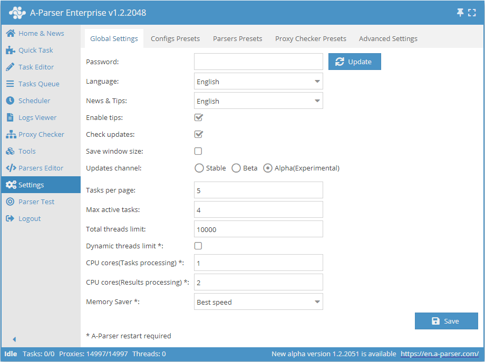Screen dimensions: 485x362
Task: Collapse the sidebar with the left arrow
Action: coord(14,339)
